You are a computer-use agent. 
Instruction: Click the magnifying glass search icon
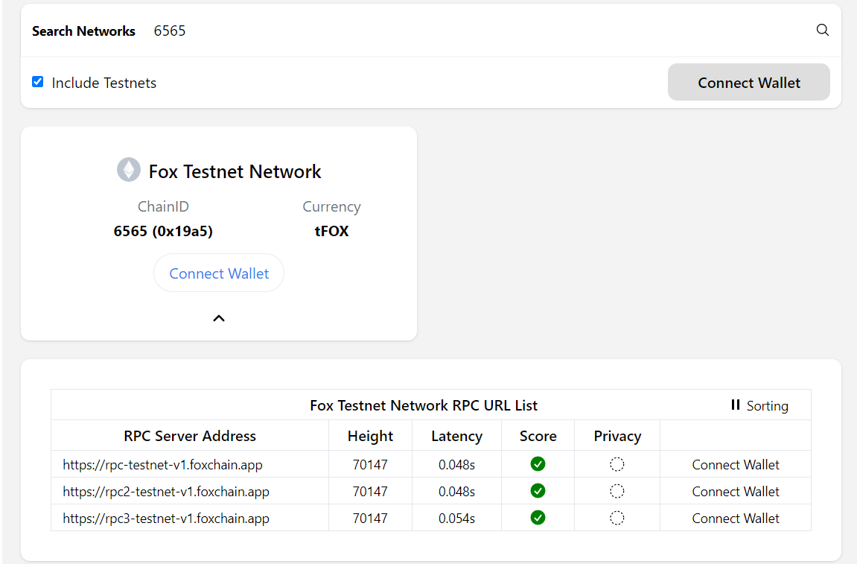point(822,30)
